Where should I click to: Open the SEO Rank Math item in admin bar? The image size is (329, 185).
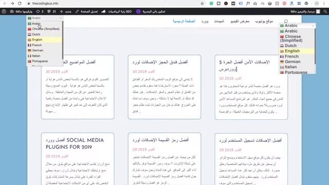click(117, 11)
